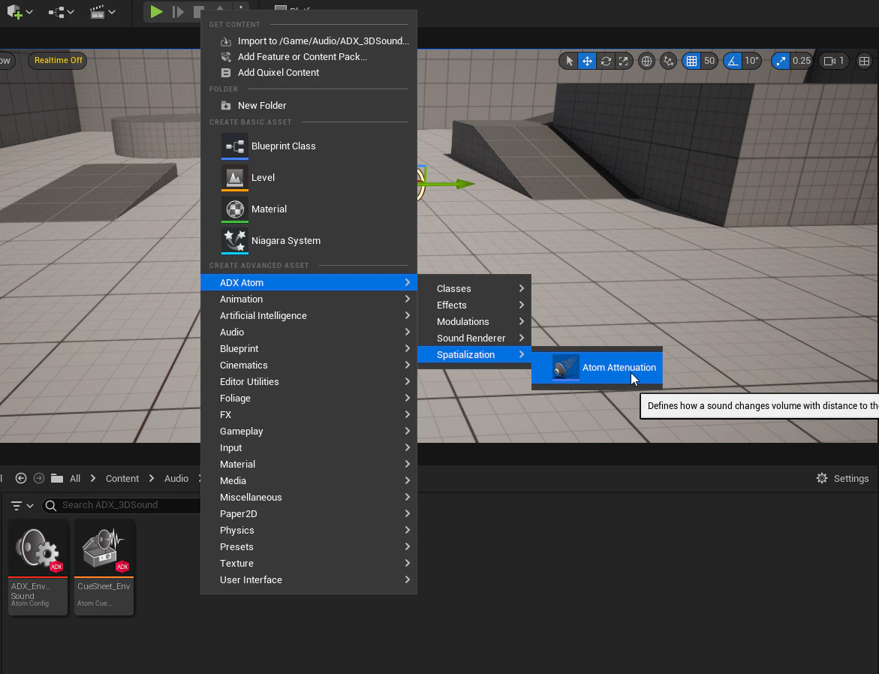Click the Atom Attenuation asset icon
The height and width of the screenshot is (674, 879).
click(566, 368)
